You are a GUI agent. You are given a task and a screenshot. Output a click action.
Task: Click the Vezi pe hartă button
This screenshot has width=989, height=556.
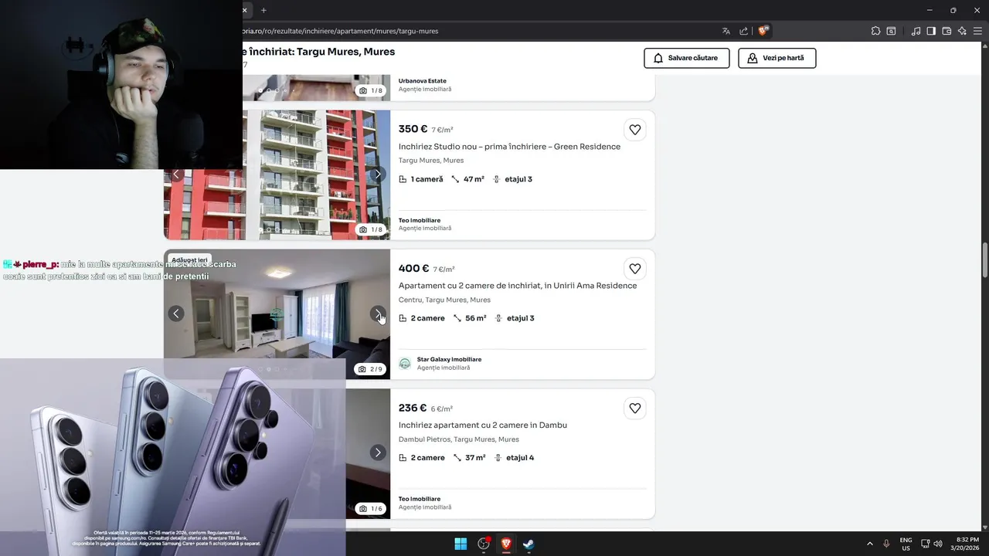(777, 58)
